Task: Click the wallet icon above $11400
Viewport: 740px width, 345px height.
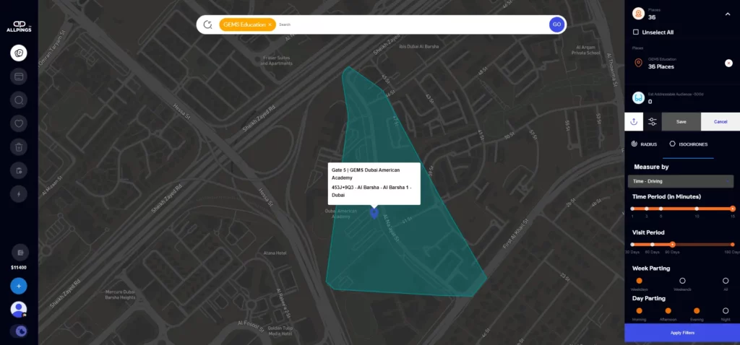Action: [20, 253]
